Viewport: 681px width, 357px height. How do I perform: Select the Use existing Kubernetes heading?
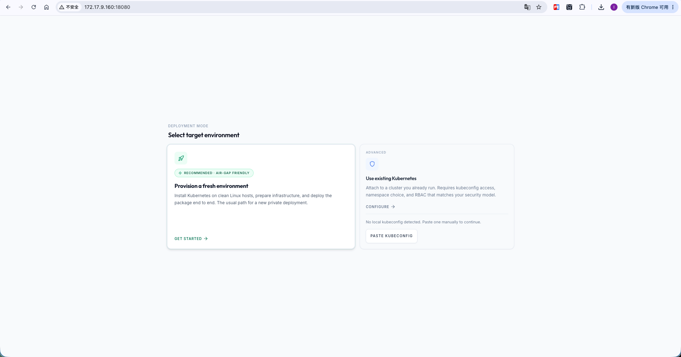(x=391, y=178)
